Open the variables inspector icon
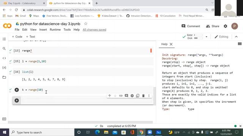The image size is (243, 136). (4, 68)
